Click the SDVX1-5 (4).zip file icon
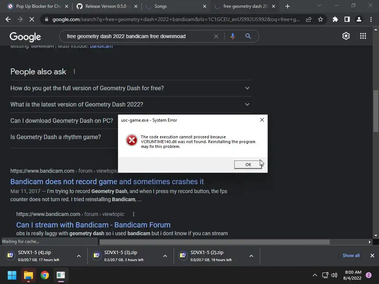Image resolution: width=379 pixels, height=284 pixels. pyautogui.click(x=11, y=255)
